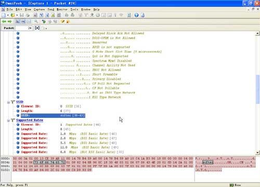Collapse the Supported Rates tree node
The width and height of the screenshot is (260, 187).
pos(8,121)
